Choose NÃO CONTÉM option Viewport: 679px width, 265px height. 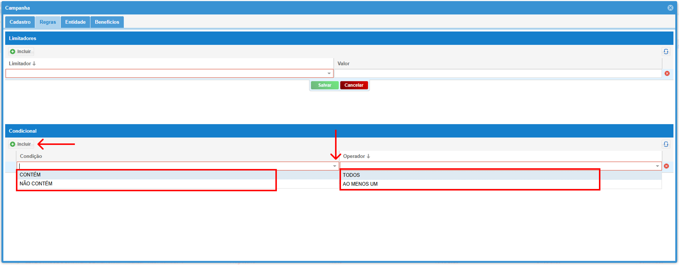36,183
